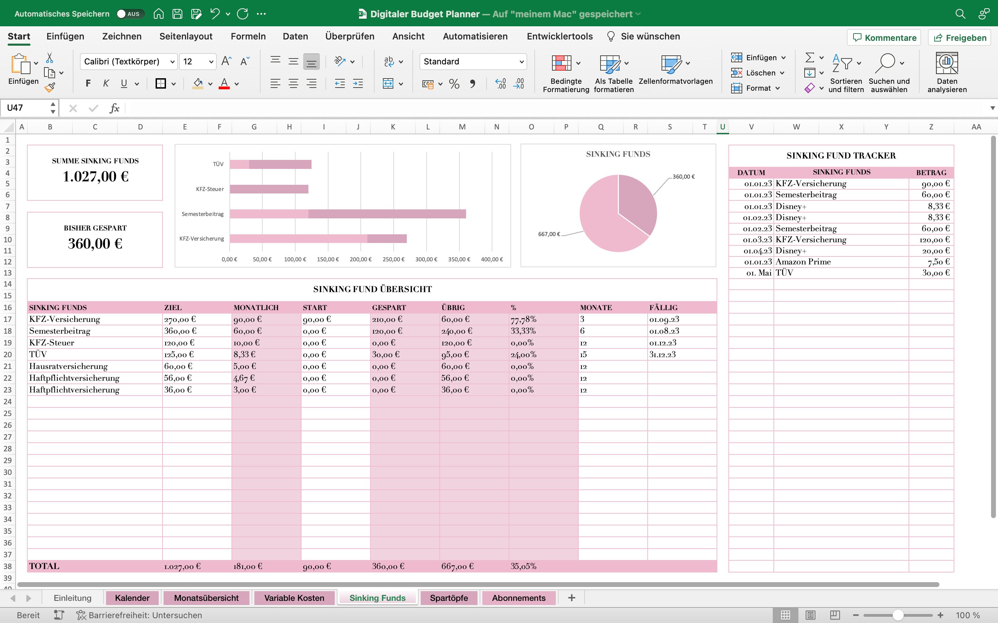Click the percent style icon

pos(454,84)
